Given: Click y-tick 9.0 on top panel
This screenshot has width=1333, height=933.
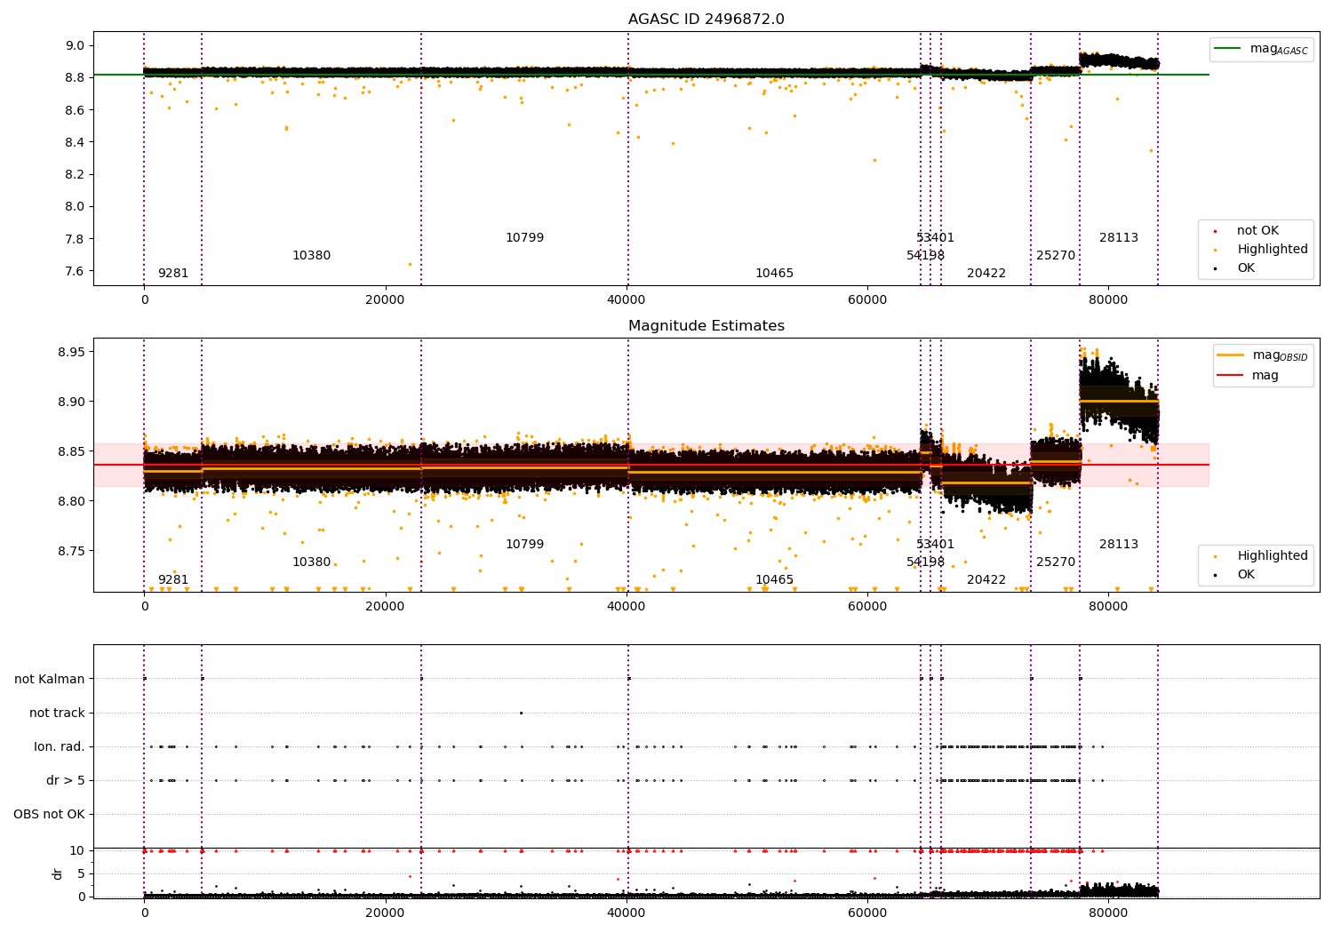Looking at the screenshot, I should pos(75,45).
